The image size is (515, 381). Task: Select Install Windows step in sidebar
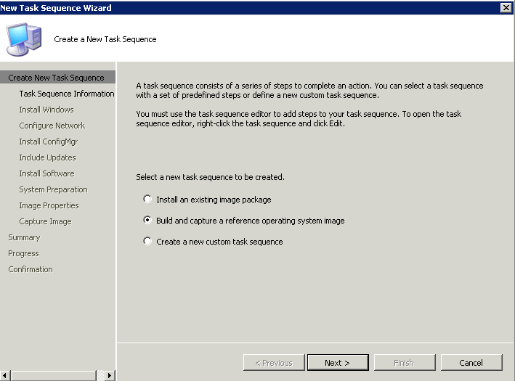[x=46, y=110]
